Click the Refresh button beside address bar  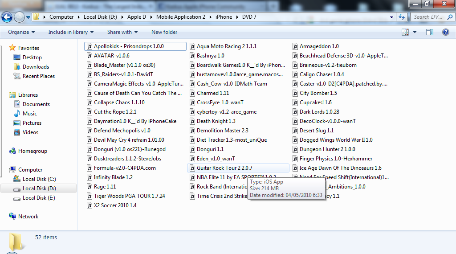coord(402,17)
